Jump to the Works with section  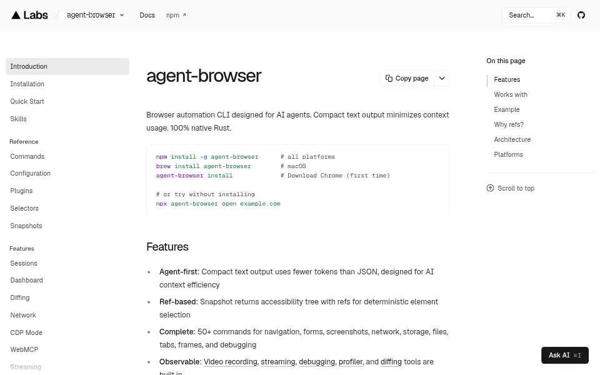(x=511, y=94)
